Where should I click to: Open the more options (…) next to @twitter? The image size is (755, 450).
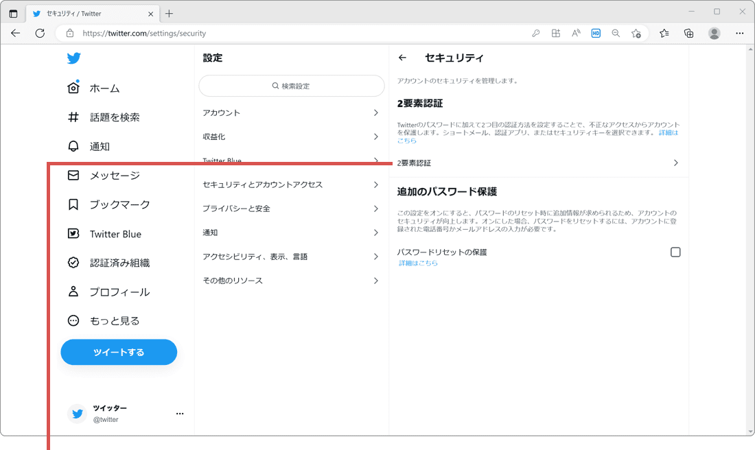(x=180, y=413)
